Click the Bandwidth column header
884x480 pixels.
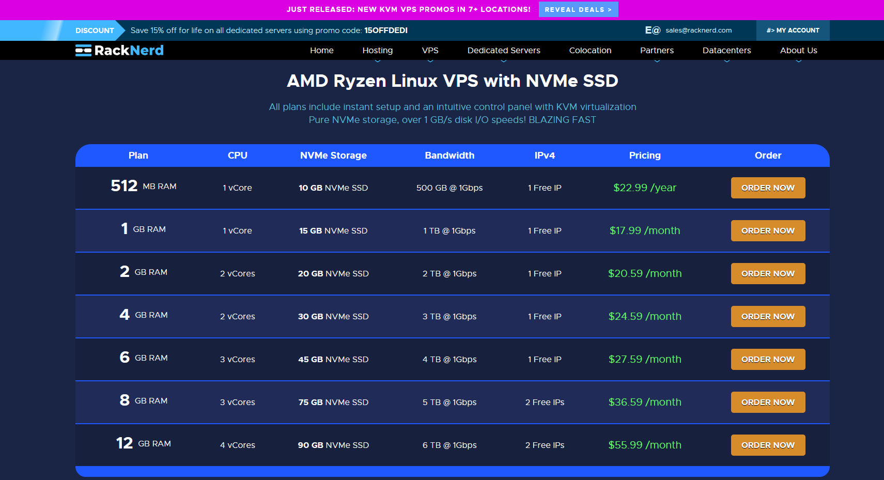pos(449,156)
